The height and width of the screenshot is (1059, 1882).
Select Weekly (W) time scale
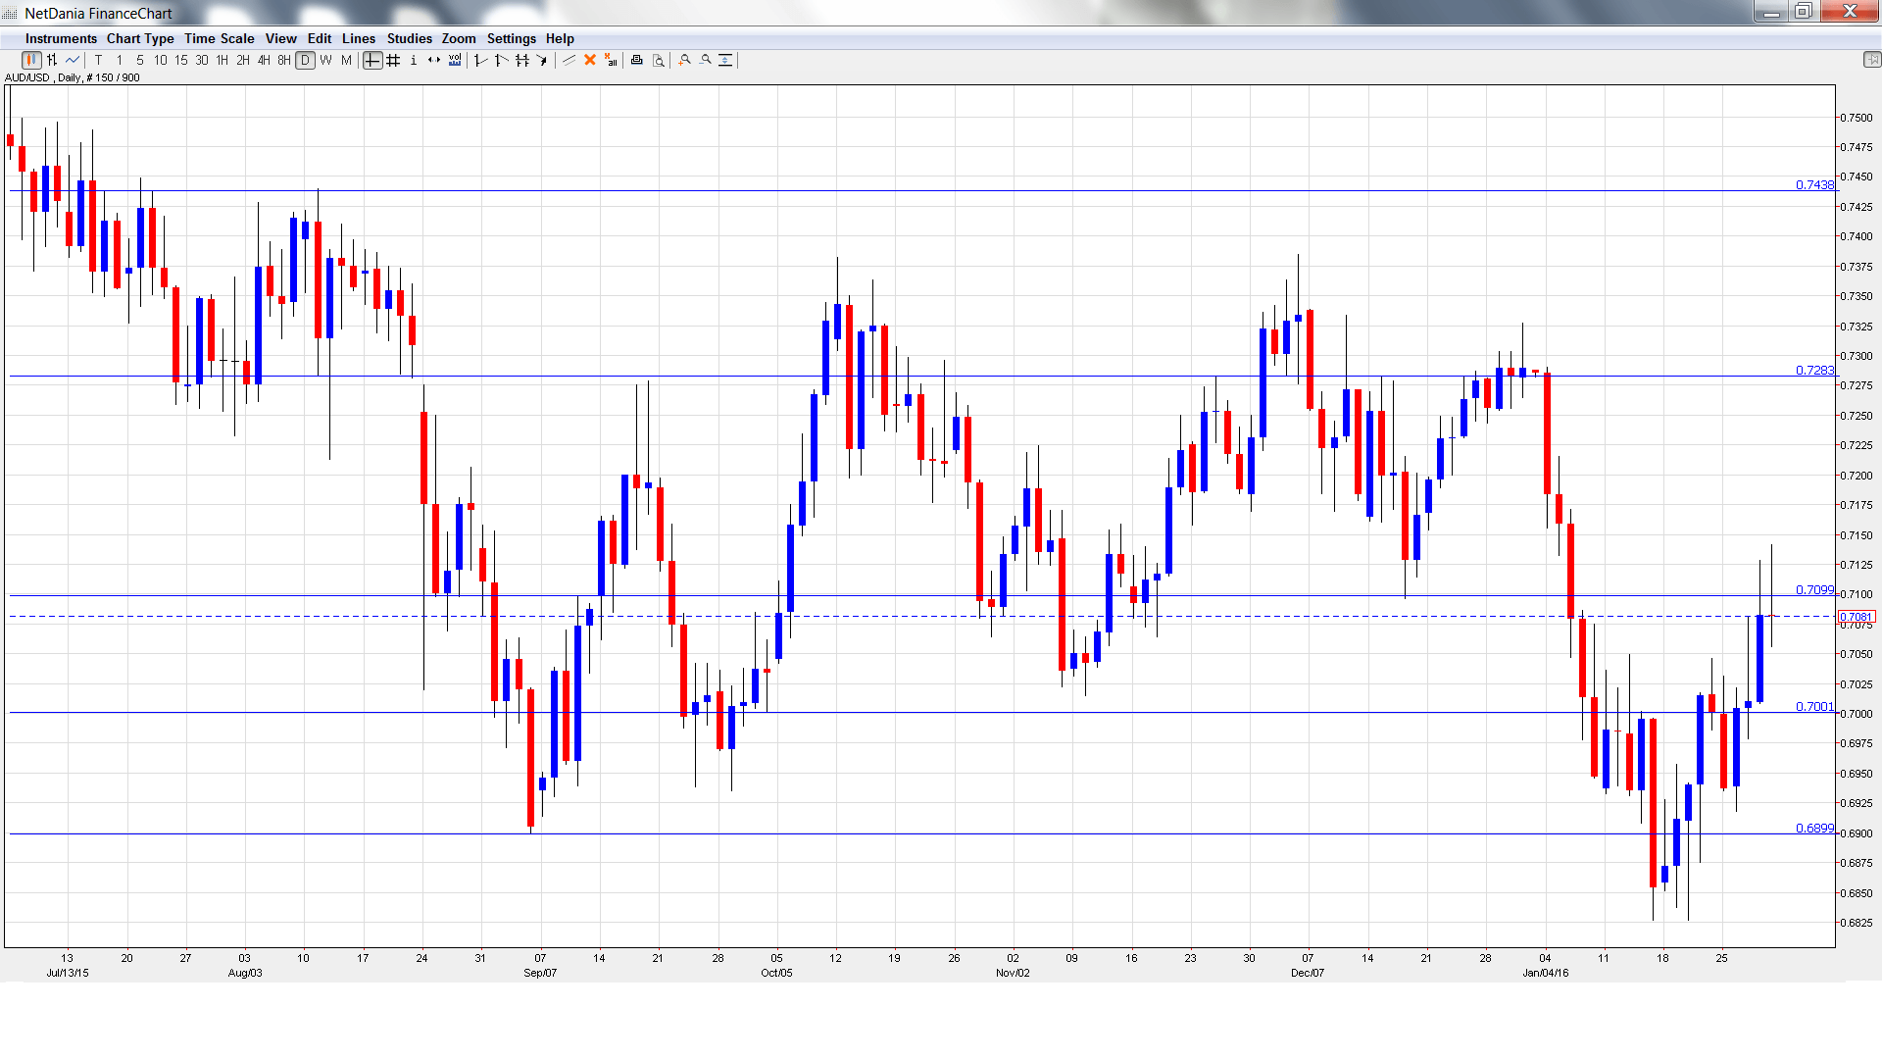point(326,61)
